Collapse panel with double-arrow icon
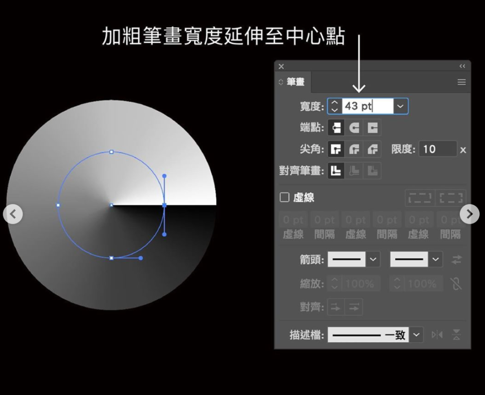485x395 pixels. [462, 66]
